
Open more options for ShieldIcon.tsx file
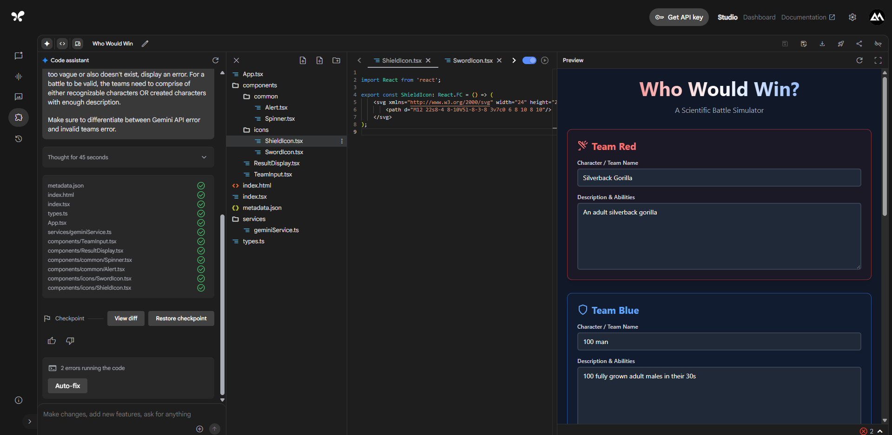point(342,141)
